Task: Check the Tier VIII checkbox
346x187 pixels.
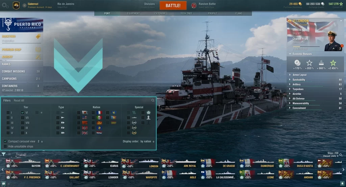Action: click(23, 123)
